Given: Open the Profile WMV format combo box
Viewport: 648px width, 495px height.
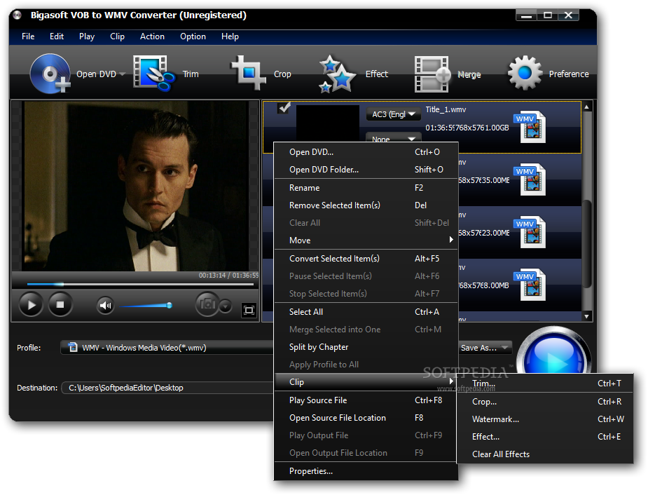Looking at the screenshot, I should [x=167, y=347].
